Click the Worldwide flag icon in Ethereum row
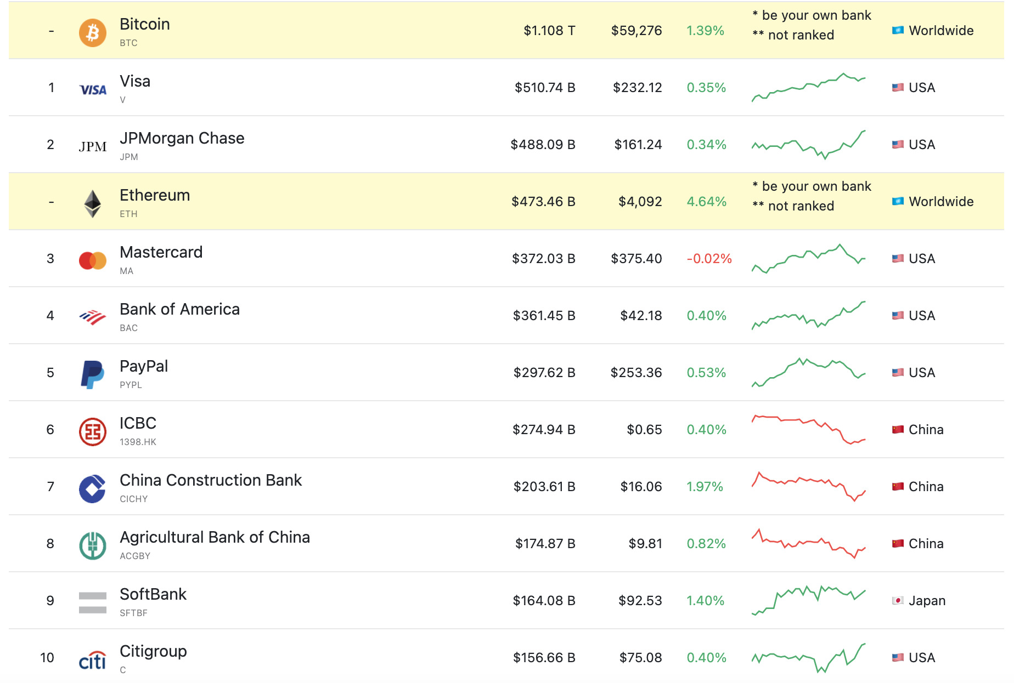The image size is (1014, 683). (x=898, y=201)
